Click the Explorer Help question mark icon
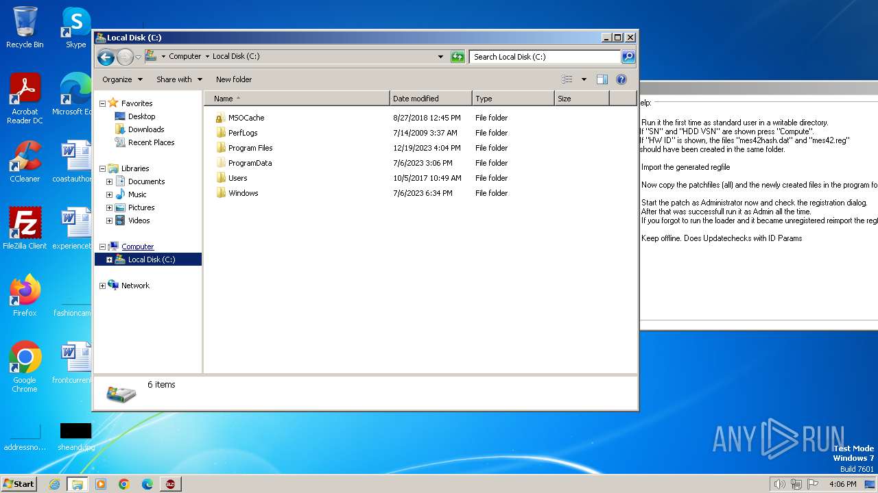 tap(621, 79)
